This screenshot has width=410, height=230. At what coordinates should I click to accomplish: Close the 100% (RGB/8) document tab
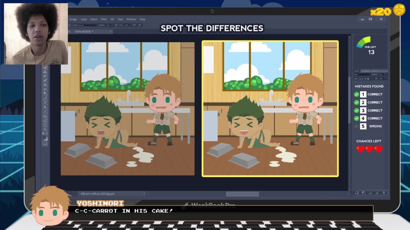click(x=111, y=31)
